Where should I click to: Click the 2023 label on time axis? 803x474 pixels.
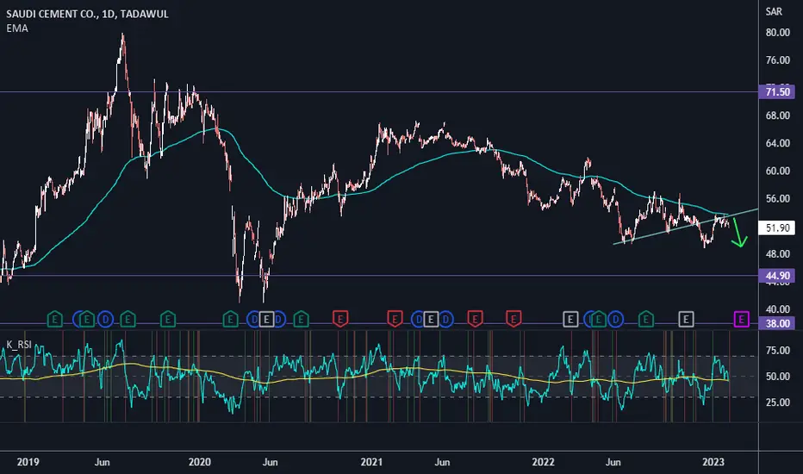pos(713,462)
